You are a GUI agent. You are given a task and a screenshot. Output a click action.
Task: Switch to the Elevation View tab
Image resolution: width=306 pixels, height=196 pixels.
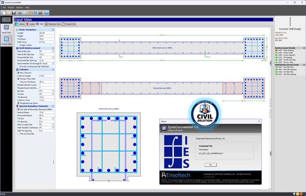[53, 24]
